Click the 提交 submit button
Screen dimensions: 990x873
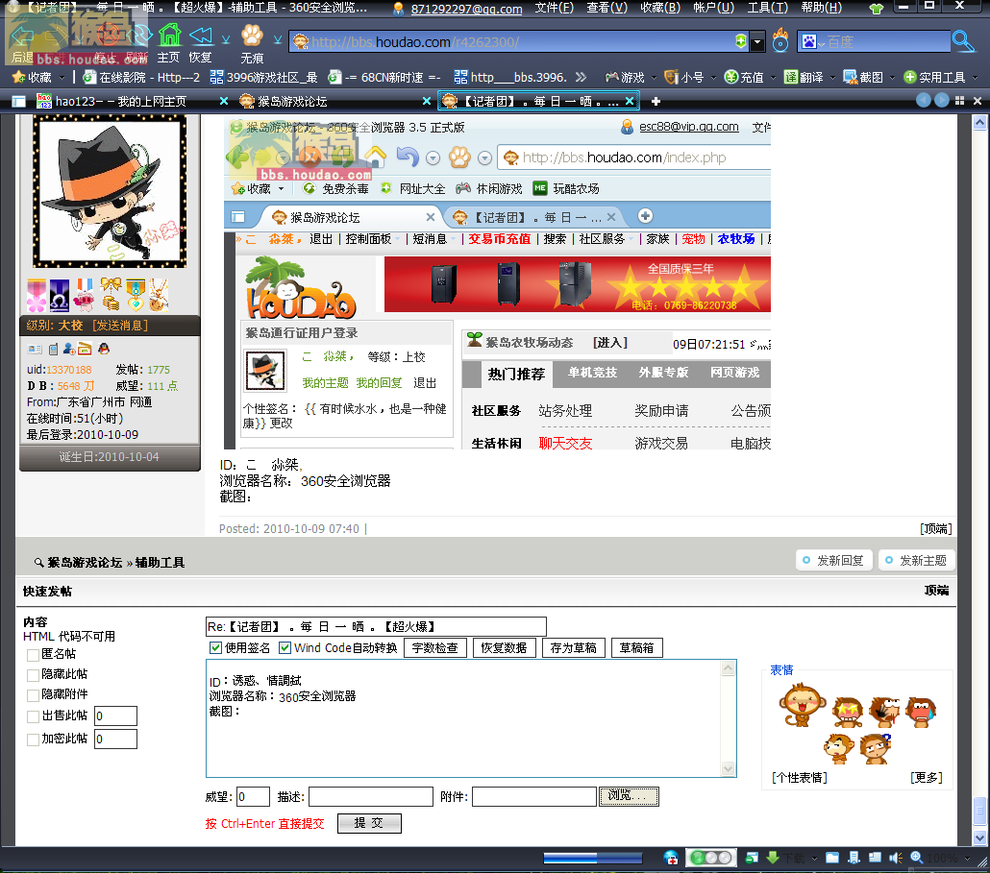[369, 823]
